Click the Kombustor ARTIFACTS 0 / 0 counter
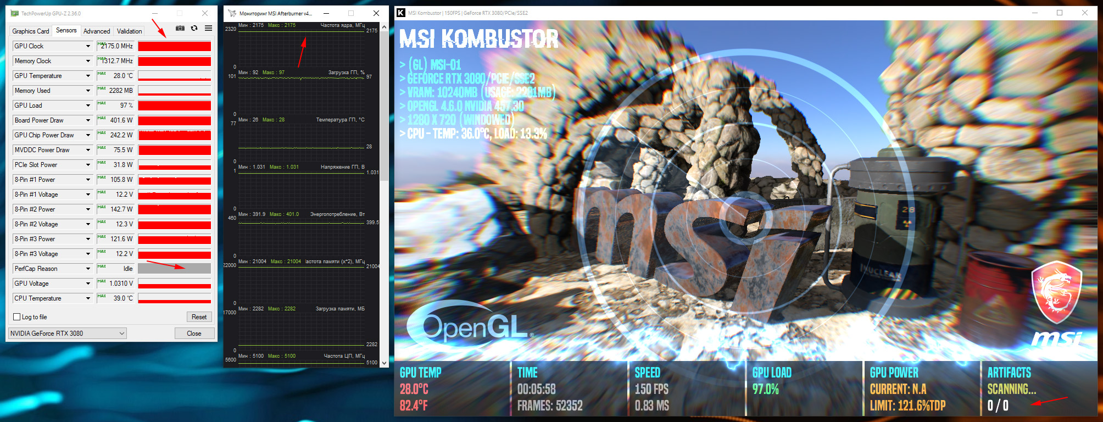Viewport: 1103px width, 422px height. point(998,406)
